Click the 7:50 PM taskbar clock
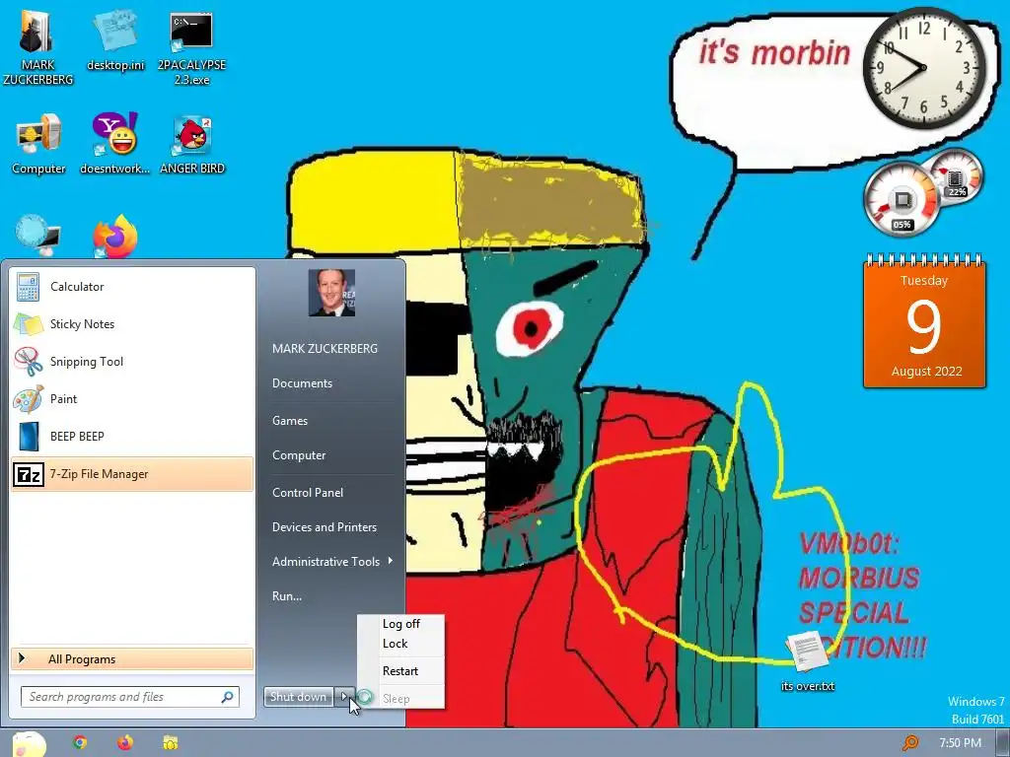Viewport: 1010px width, 757px height. pos(960,743)
